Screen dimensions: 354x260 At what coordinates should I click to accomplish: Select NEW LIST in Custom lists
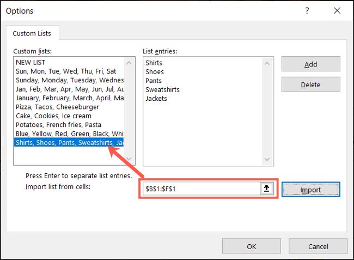tap(32, 63)
